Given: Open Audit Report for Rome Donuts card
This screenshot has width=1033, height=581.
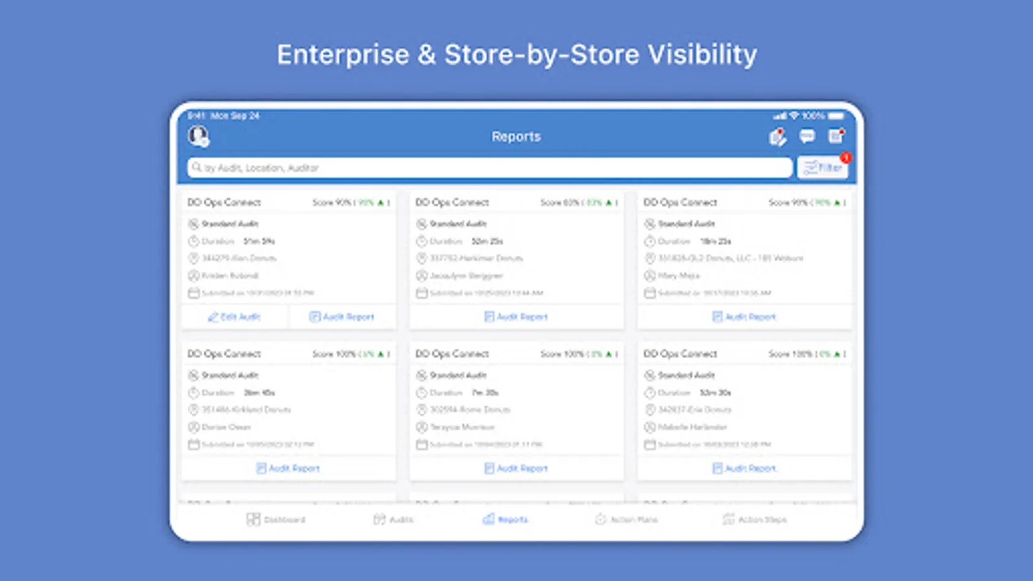Looking at the screenshot, I should point(516,468).
